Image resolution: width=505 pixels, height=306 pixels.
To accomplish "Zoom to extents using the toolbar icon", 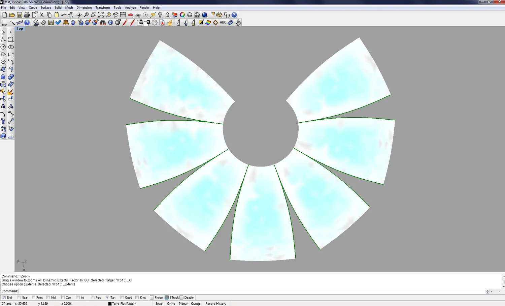I will click(x=101, y=15).
